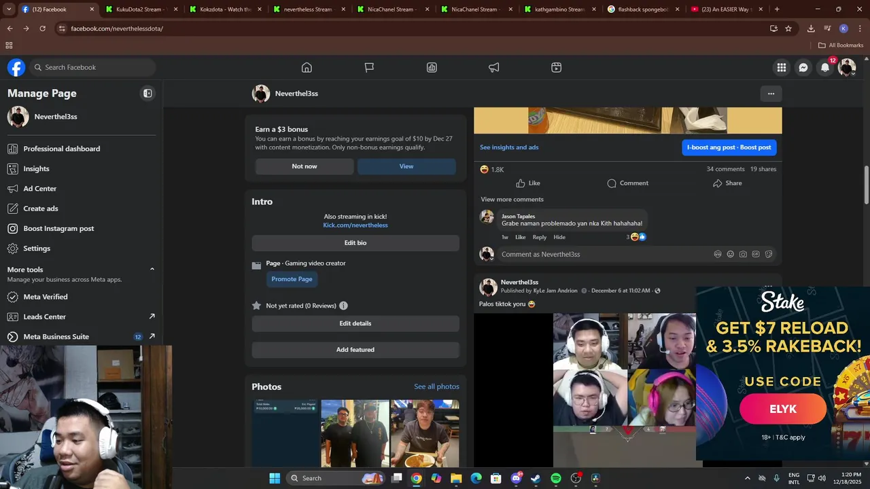Open File Explorer from the taskbar
The width and height of the screenshot is (870, 489).
(x=456, y=478)
